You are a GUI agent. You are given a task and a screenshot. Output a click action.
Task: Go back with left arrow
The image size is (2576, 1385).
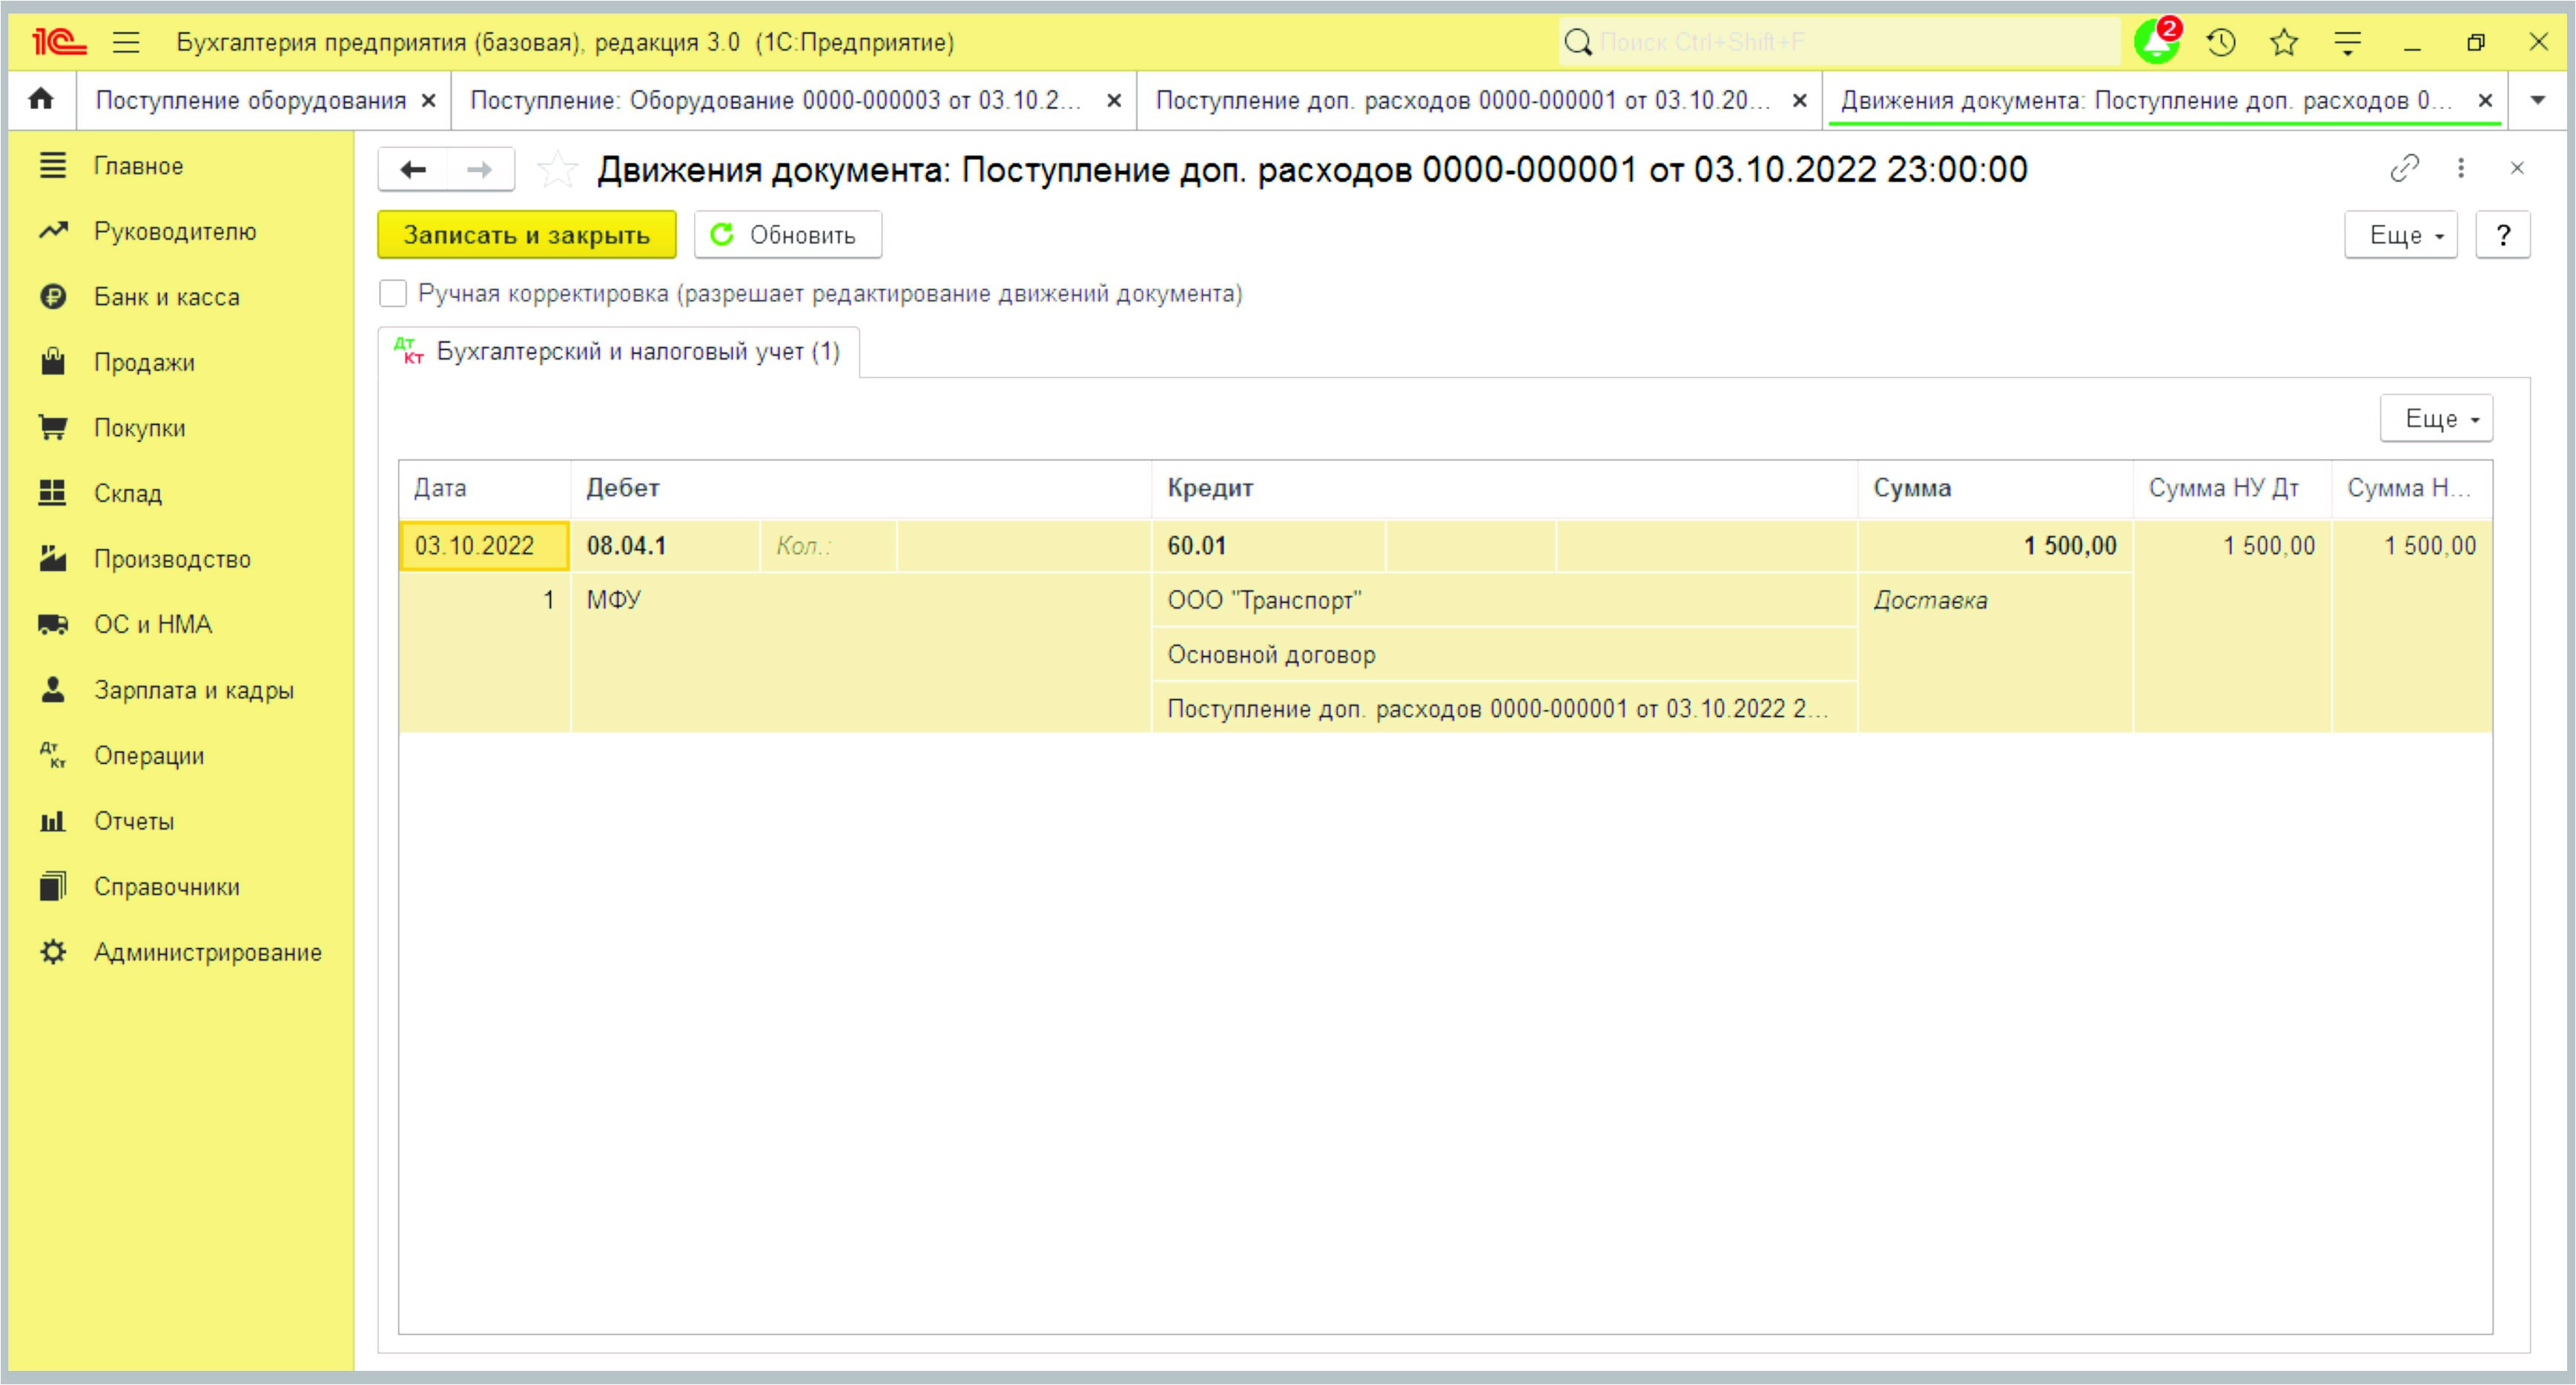point(413,169)
